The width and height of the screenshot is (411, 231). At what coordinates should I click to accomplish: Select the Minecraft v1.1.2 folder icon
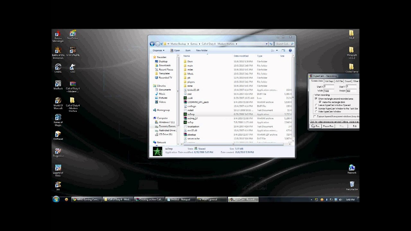(x=352, y=53)
